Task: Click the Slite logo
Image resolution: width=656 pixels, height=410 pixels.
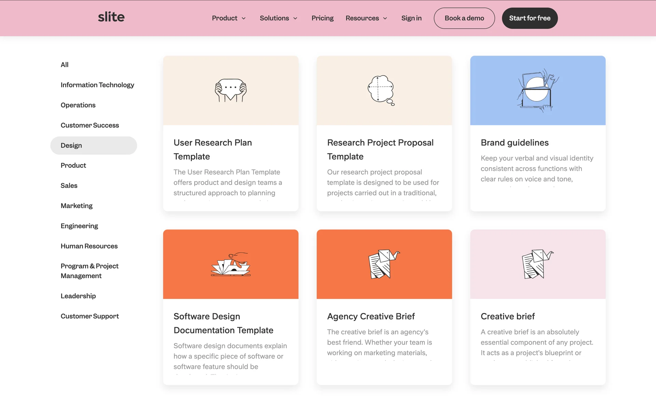Action: 111,17
